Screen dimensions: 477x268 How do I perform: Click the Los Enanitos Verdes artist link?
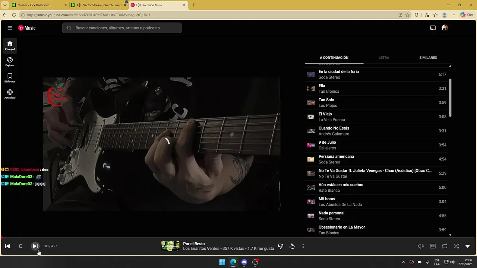pos(201,249)
